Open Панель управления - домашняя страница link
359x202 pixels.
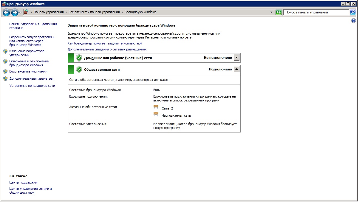pyautogui.click(x=33, y=26)
